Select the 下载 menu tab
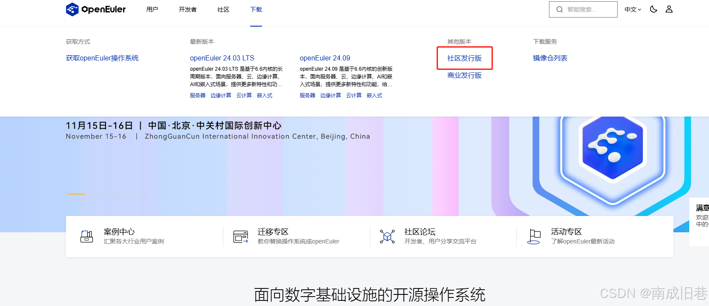The height and width of the screenshot is (306, 709). click(x=256, y=9)
